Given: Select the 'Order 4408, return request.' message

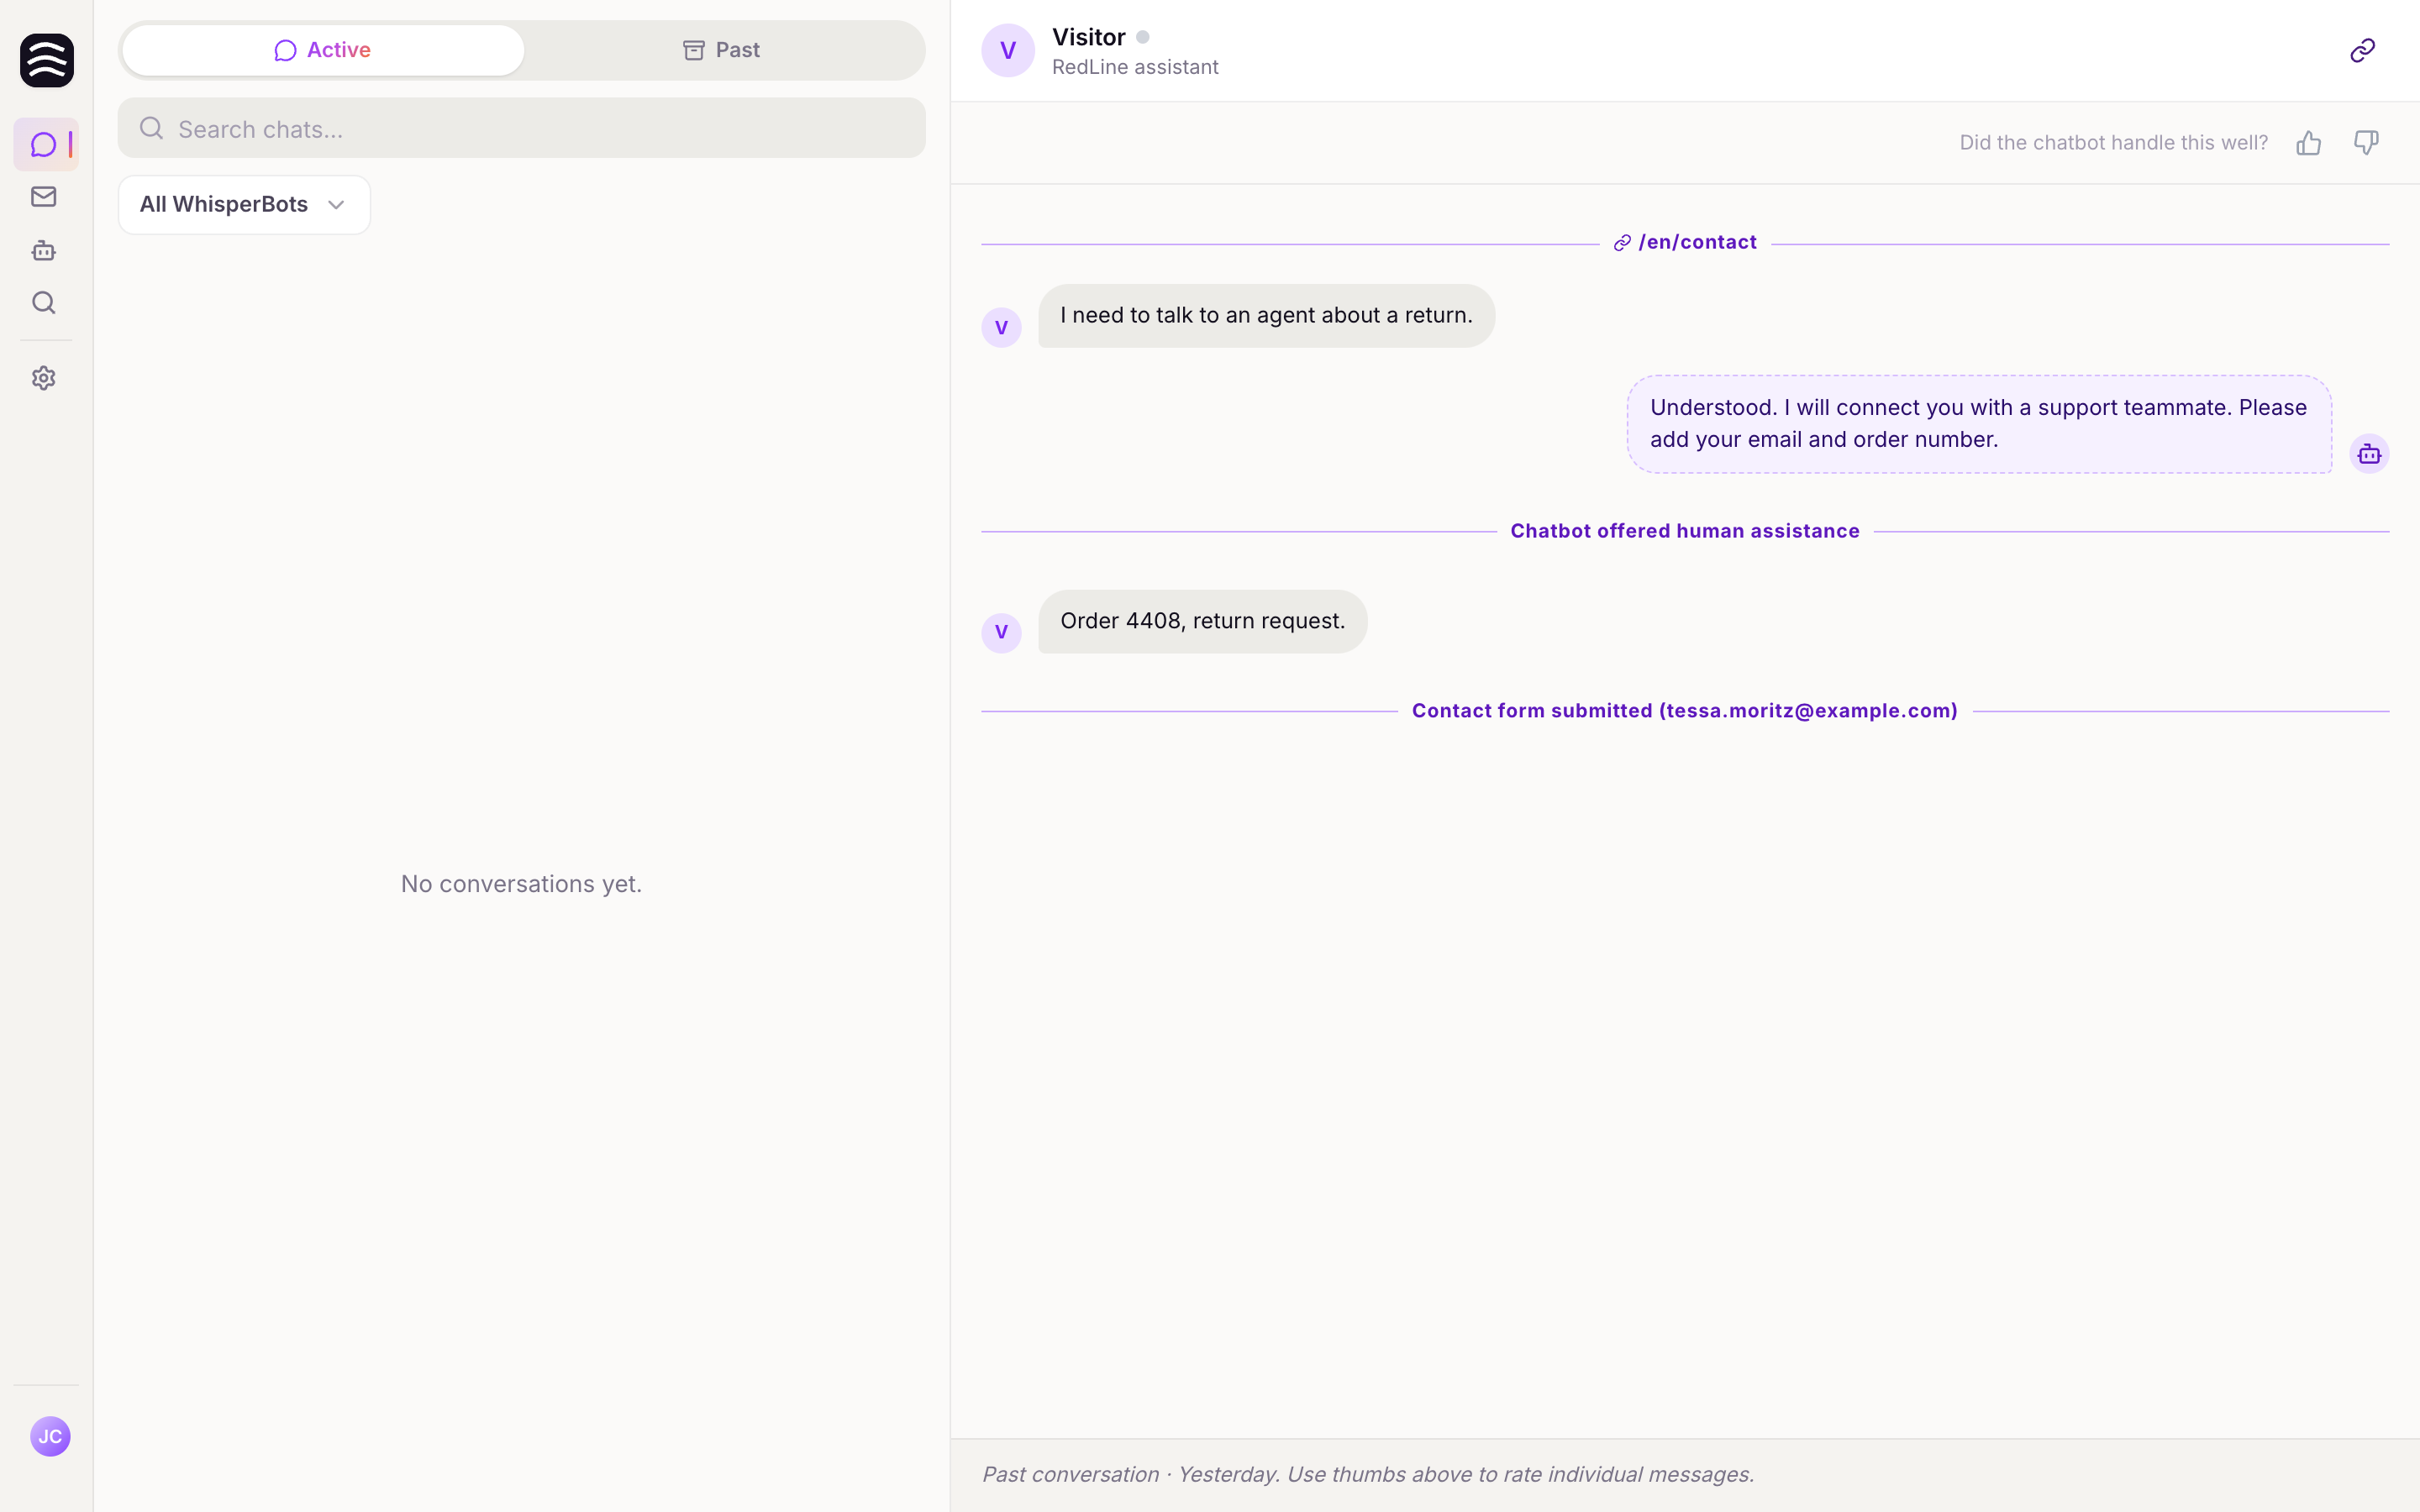Looking at the screenshot, I should click(x=1202, y=621).
